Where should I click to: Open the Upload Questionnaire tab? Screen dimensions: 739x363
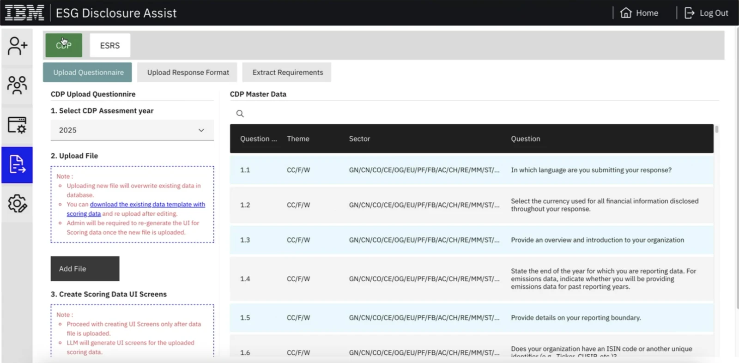[87, 73]
